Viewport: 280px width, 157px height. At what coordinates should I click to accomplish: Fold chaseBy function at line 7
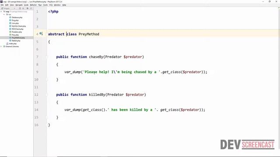(47, 57)
